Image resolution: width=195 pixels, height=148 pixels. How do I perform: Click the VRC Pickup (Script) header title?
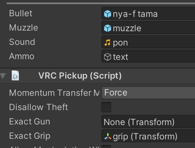coord(80,76)
